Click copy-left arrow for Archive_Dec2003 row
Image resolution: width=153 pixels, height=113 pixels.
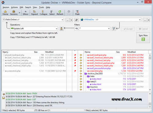[81, 74]
